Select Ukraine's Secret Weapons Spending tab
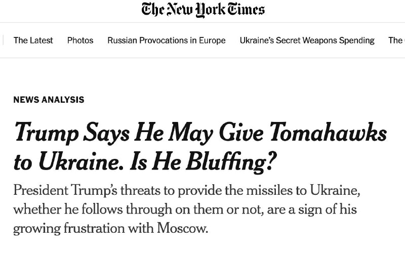405x253 pixels. 307,40
